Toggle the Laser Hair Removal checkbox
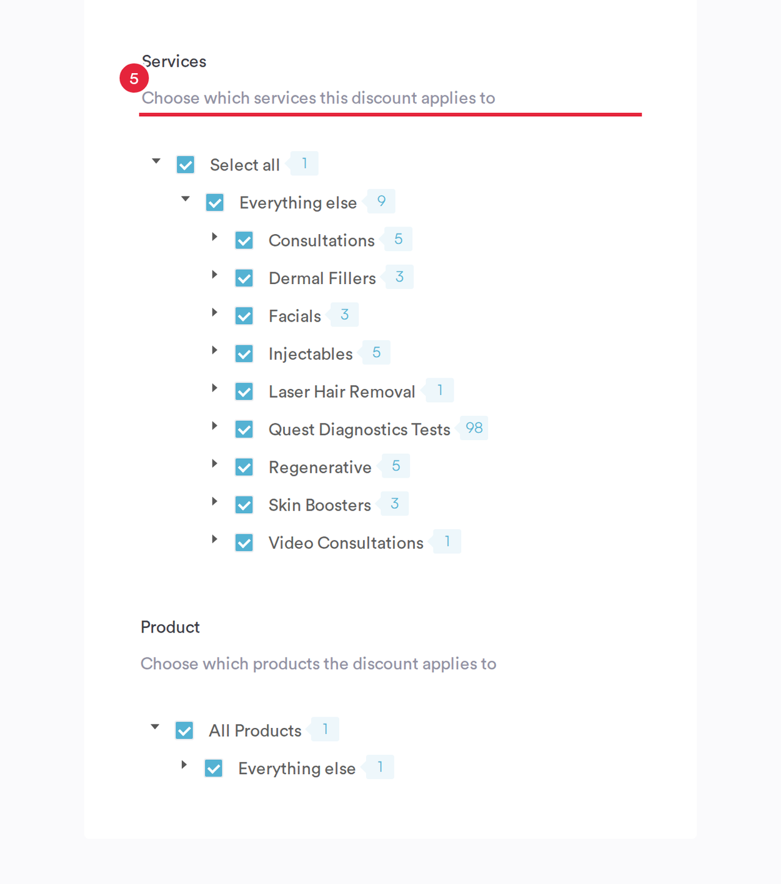The image size is (781, 884). tap(244, 391)
